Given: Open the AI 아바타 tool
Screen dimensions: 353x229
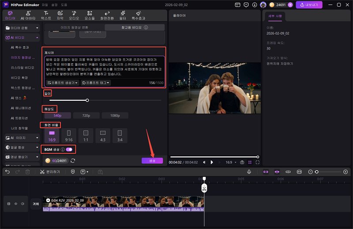Looking at the screenshot, I should coord(28,15).
